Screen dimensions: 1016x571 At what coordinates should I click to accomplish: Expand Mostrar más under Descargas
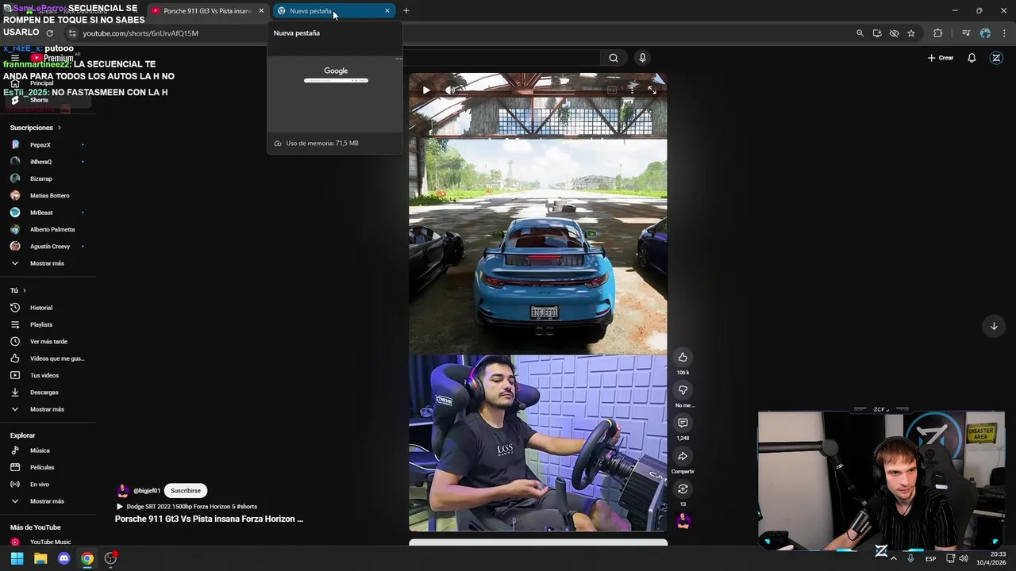48,409
